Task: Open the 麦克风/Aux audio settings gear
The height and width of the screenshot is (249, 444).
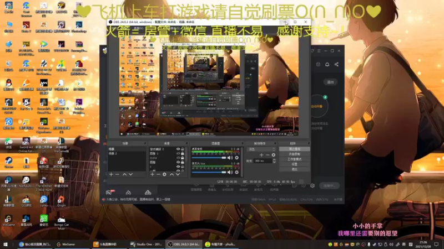Action: 237,172
